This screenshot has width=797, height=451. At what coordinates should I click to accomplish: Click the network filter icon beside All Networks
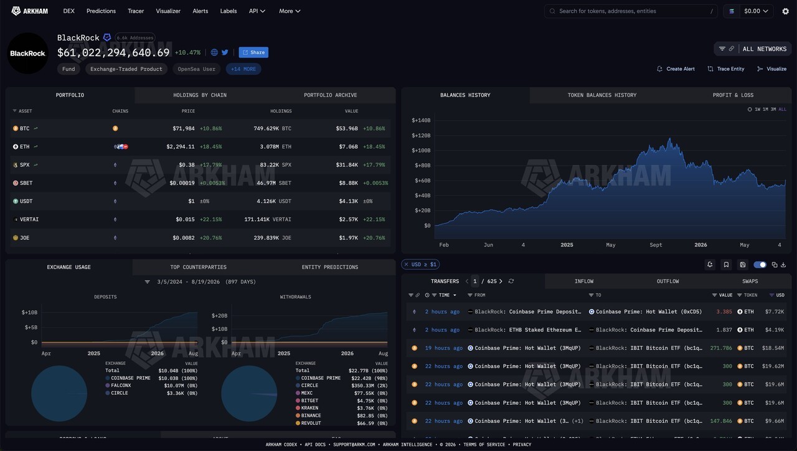pos(722,49)
